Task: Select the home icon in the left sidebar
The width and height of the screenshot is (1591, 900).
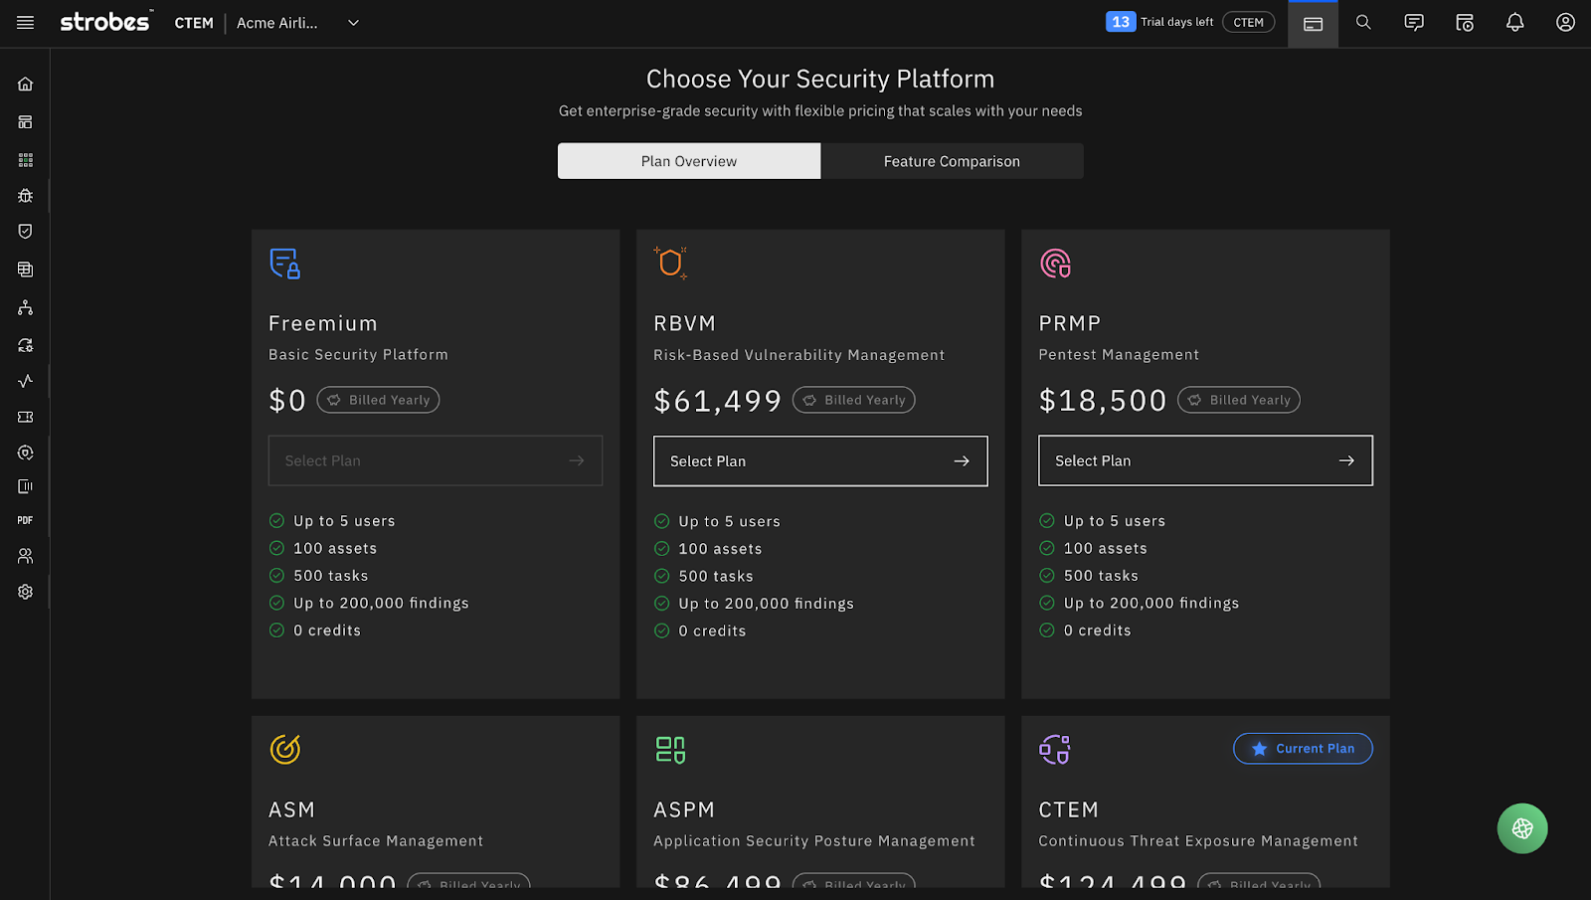Action: tap(25, 84)
